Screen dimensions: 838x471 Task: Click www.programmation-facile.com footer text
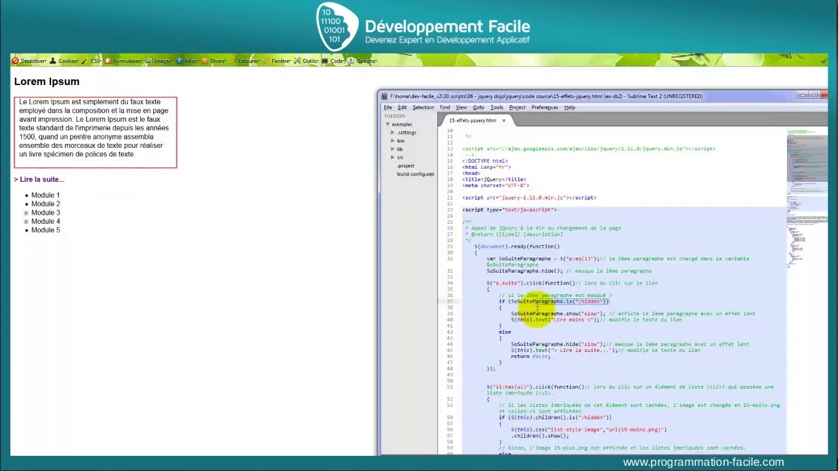click(x=703, y=462)
